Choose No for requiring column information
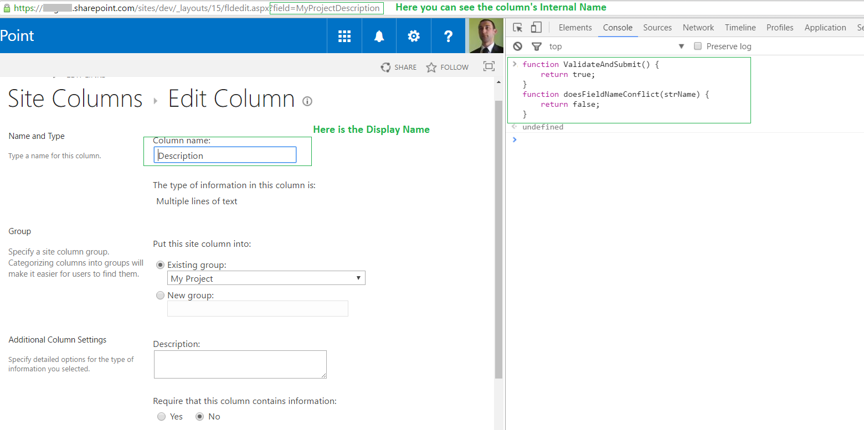864x430 pixels. [200, 416]
